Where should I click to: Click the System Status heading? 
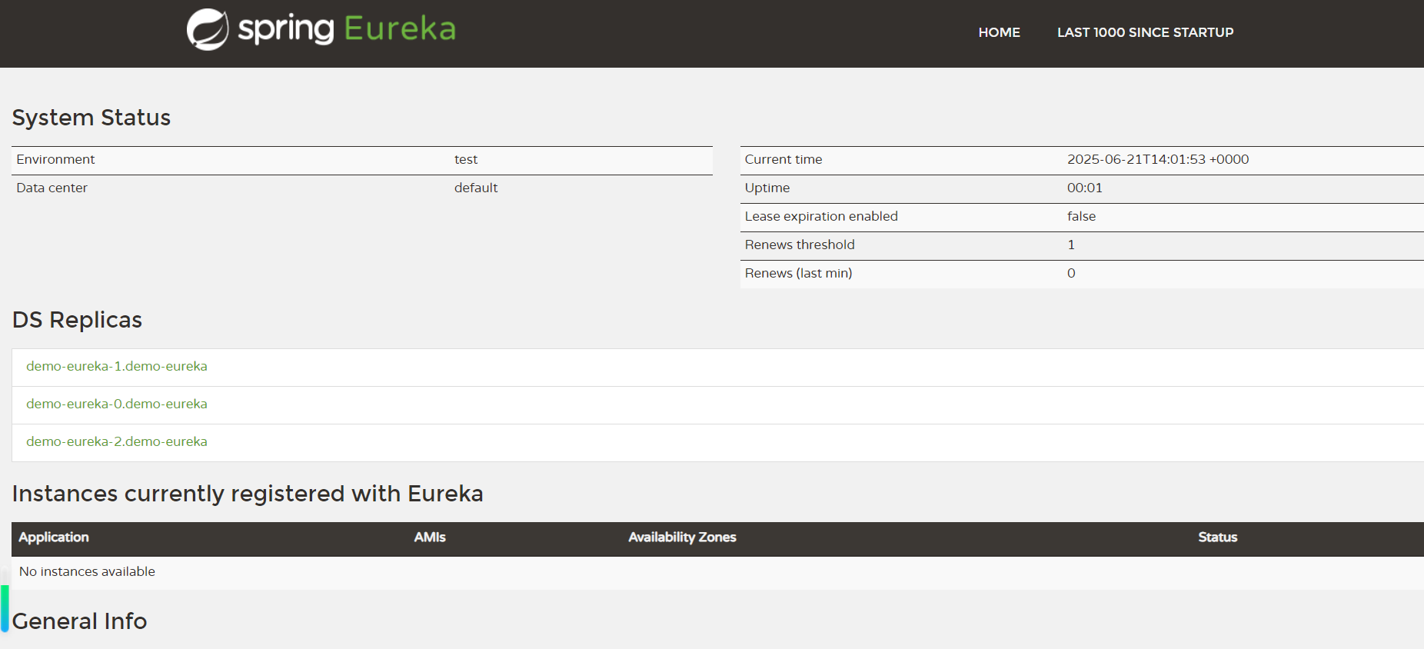pyautogui.click(x=91, y=118)
